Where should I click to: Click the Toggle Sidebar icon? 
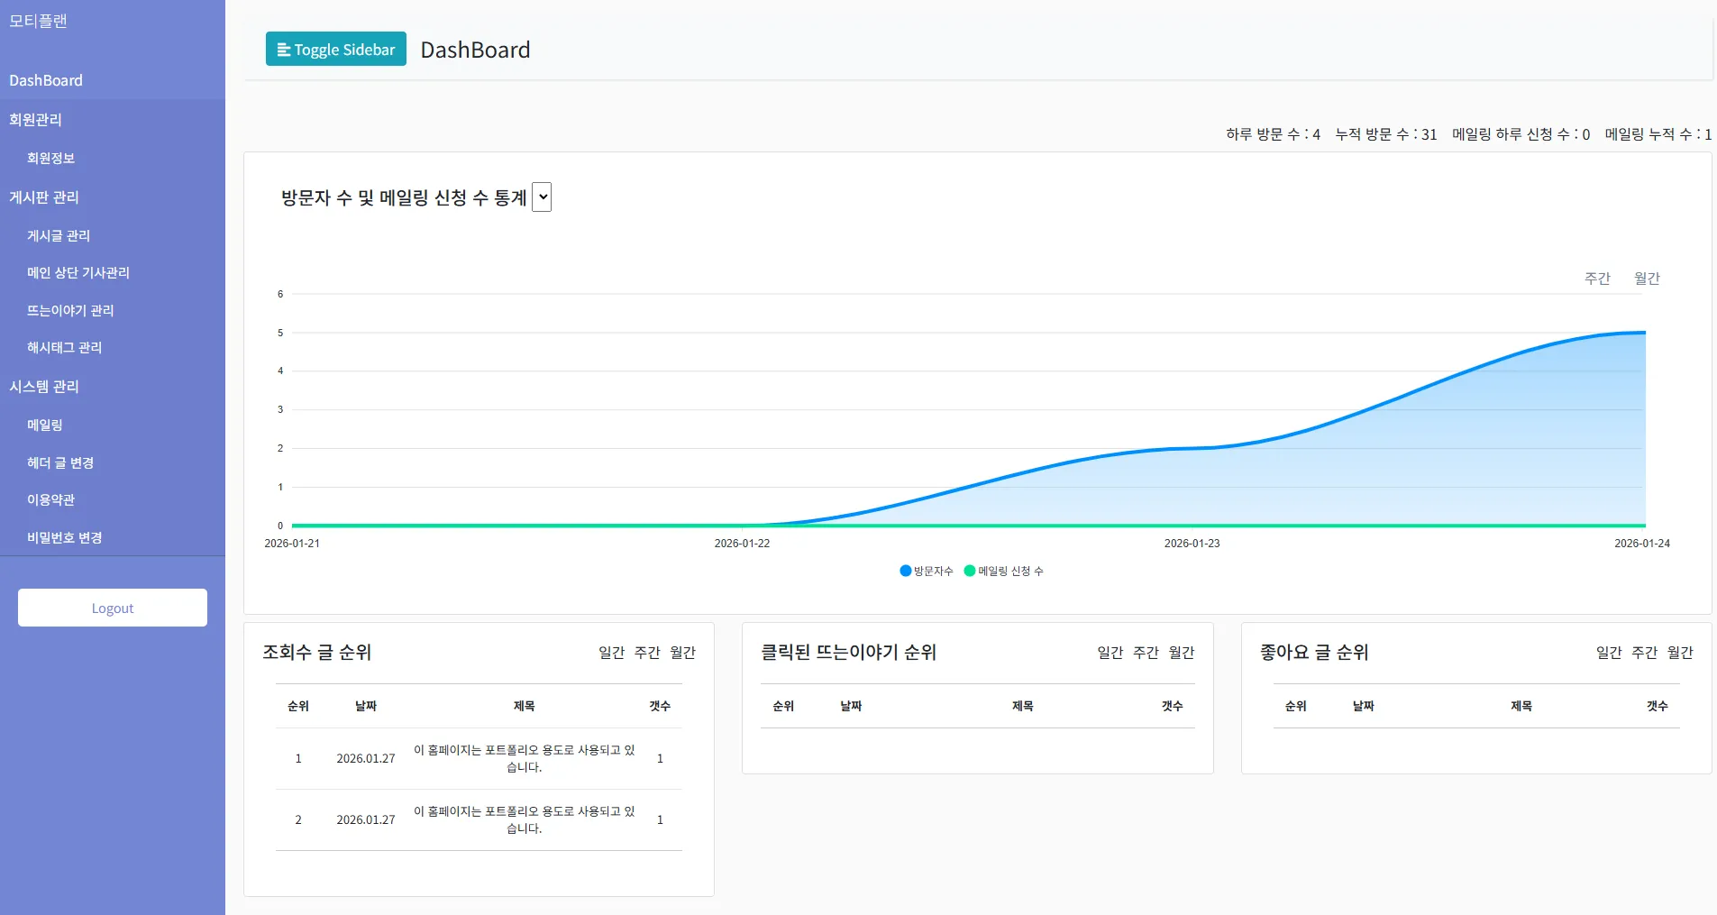285,49
